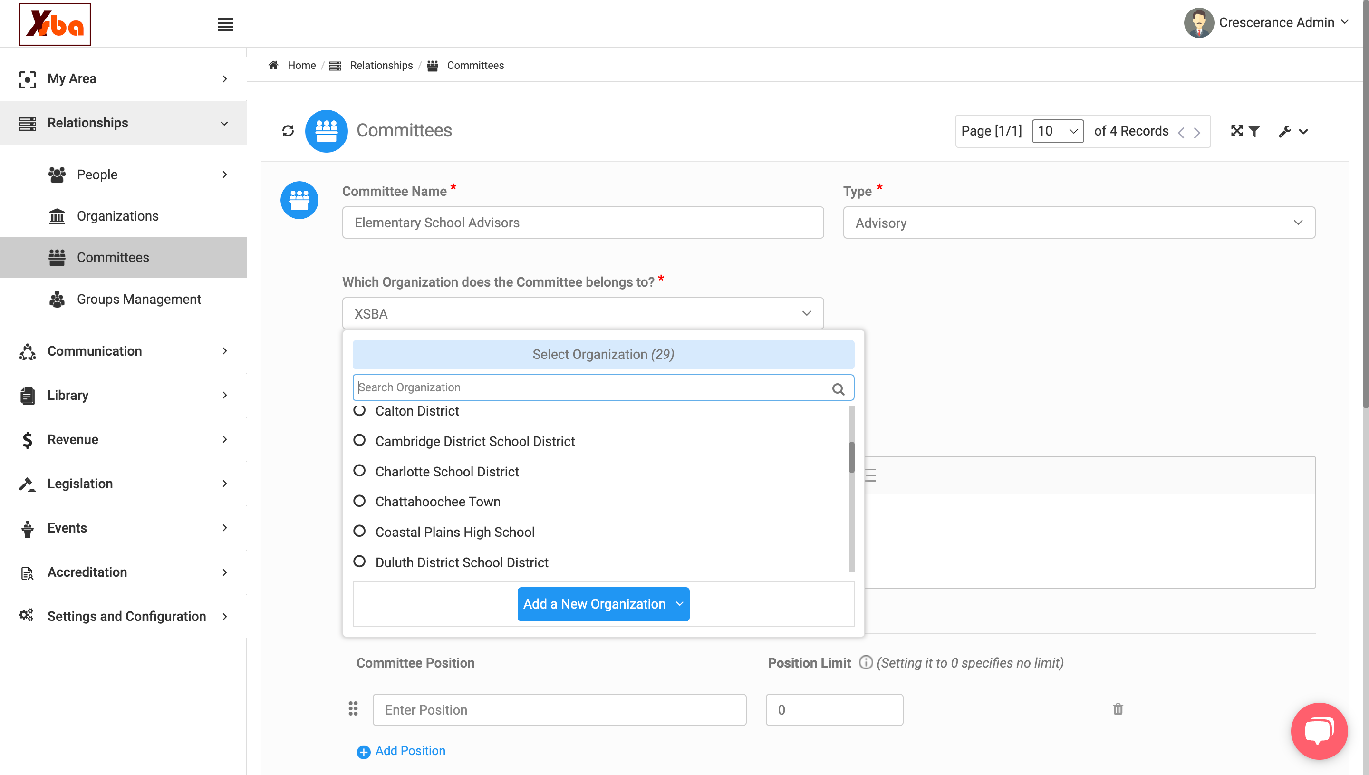1369x775 pixels.
Task: Go to Home breadcrumb link
Action: (x=302, y=66)
